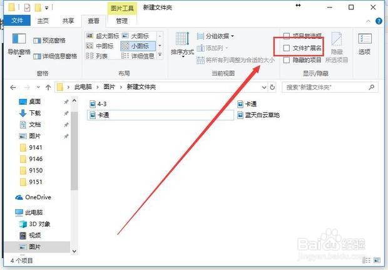
Task: Click the search magnifier icon
Action: click(372, 87)
